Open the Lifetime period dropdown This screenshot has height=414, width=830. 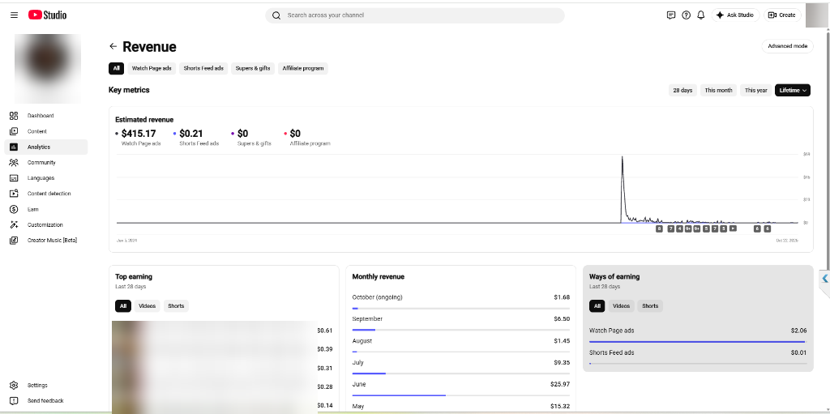click(793, 91)
